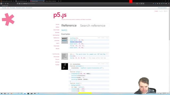Open the GitHub sidebar link
Viewport: 170px width, 95px height.
pyautogui.click(x=57, y=62)
